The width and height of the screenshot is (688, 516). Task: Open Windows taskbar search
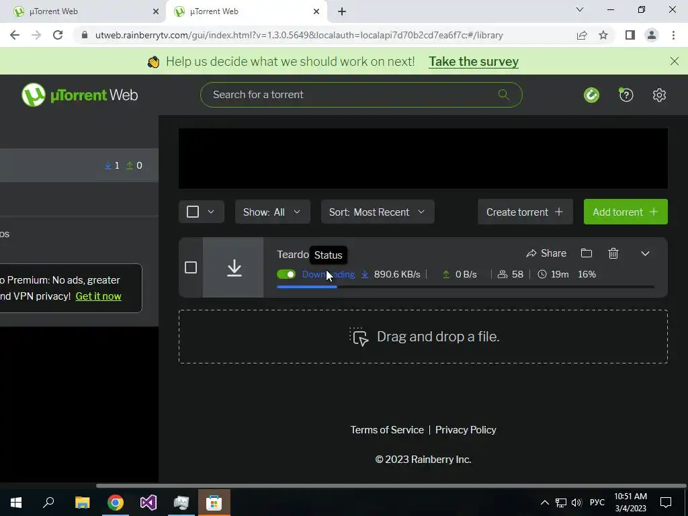[x=48, y=503]
